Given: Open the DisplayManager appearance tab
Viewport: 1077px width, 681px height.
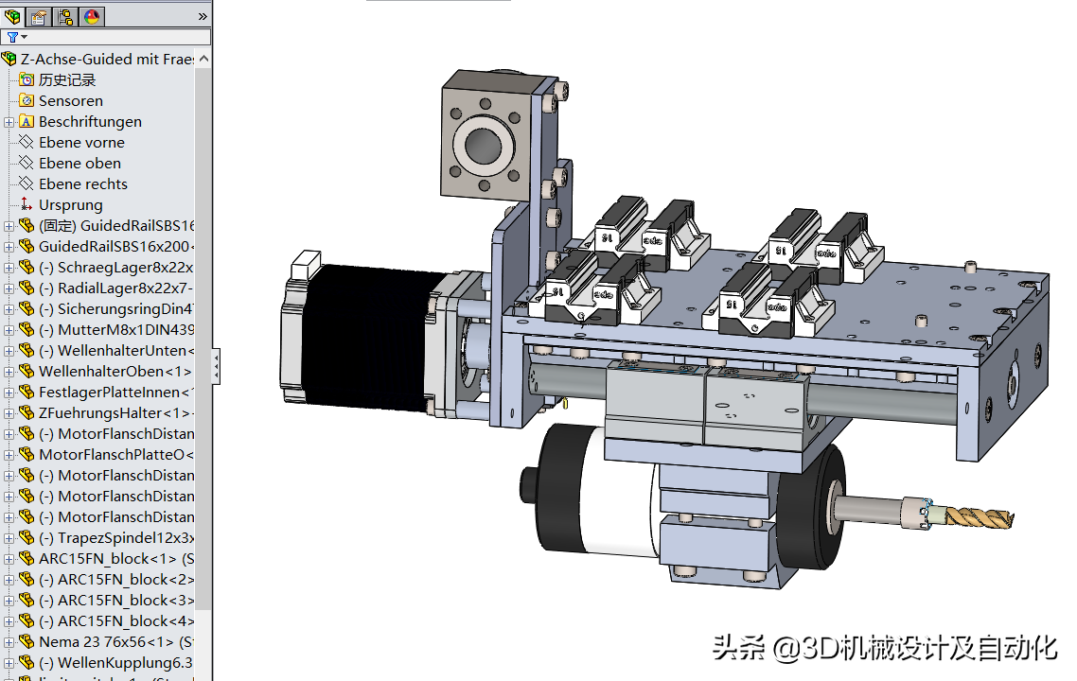Looking at the screenshot, I should [x=92, y=16].
